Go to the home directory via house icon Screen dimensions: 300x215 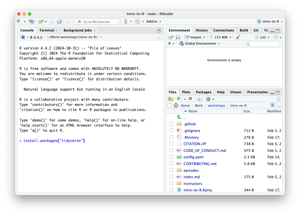tap(176, 105)
